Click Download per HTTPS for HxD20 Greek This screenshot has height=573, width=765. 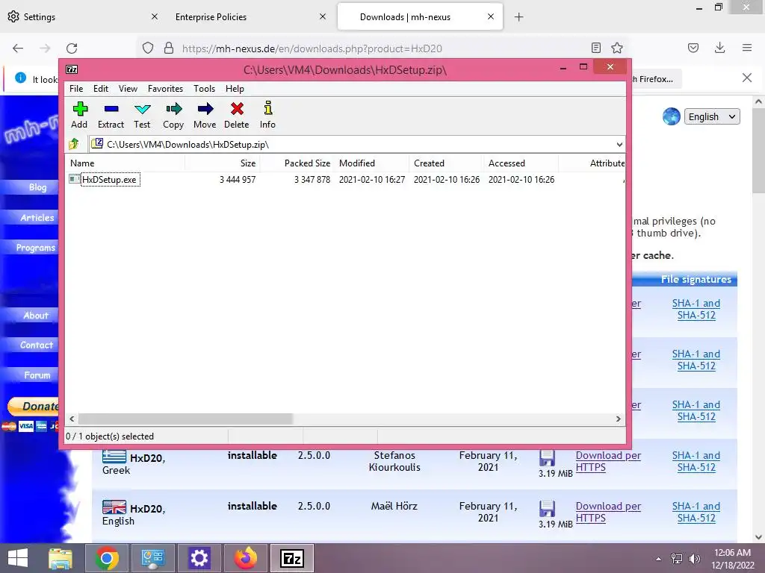pos(608,461)
